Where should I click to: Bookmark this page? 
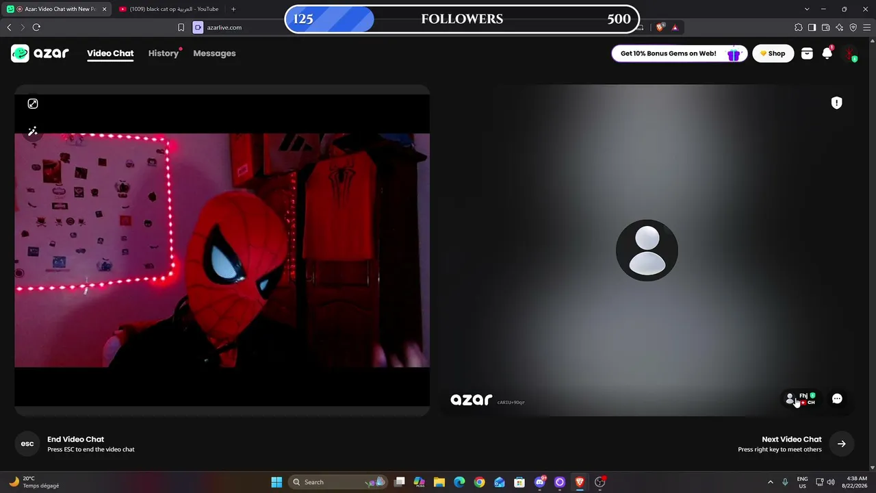point(181,27)
